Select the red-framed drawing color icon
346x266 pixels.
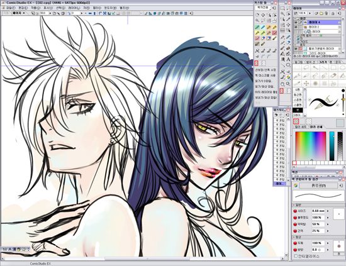[x=296, y=121]
